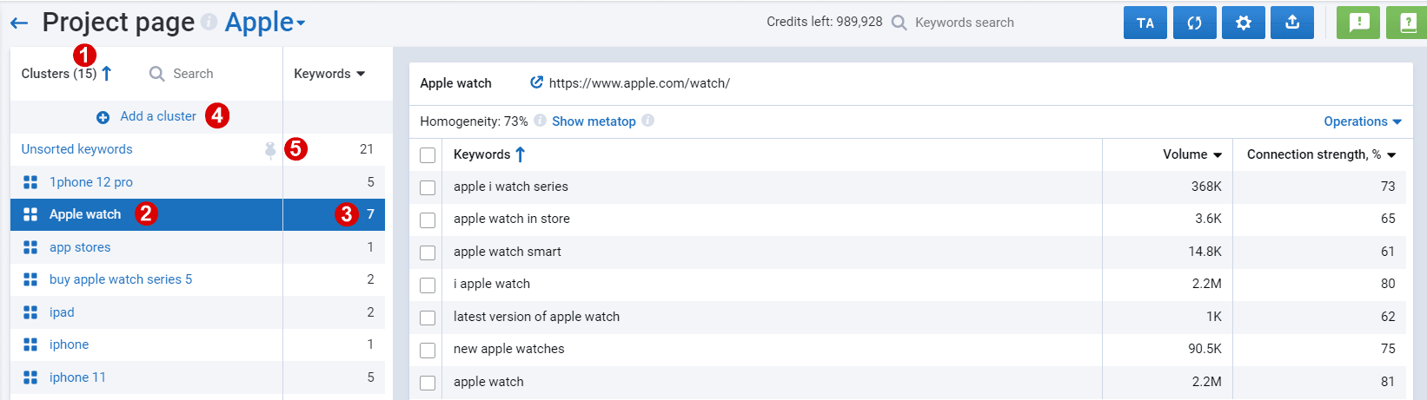Check the apple watch smart checkbox

coord(428,252)
